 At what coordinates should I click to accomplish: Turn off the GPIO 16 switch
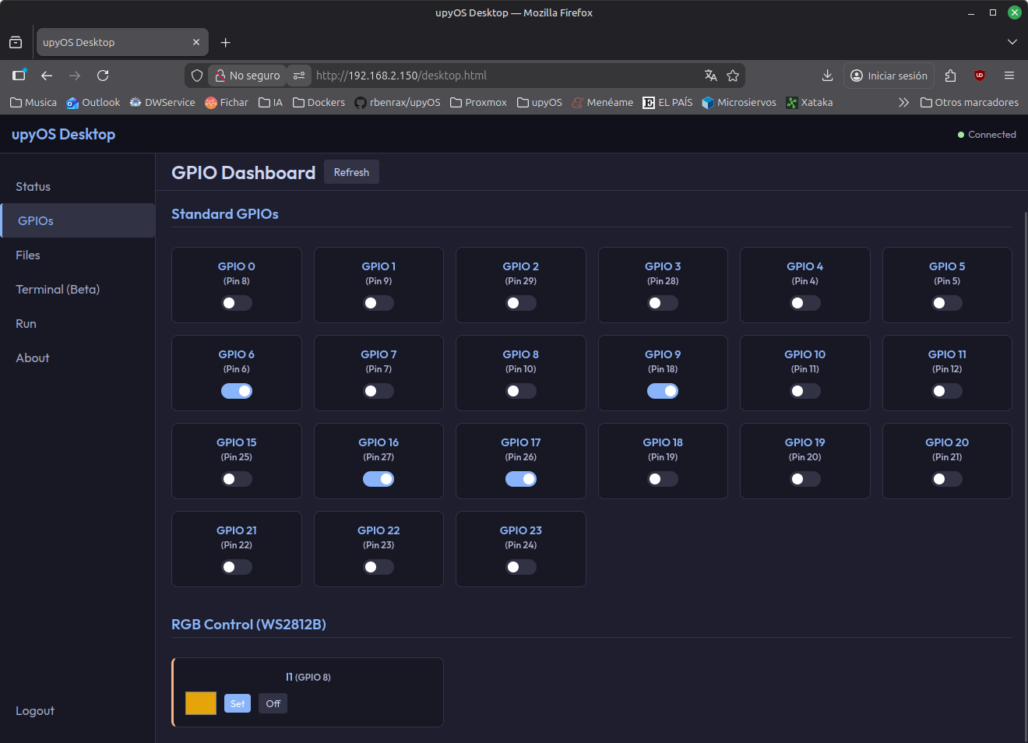tap(378, 479)
